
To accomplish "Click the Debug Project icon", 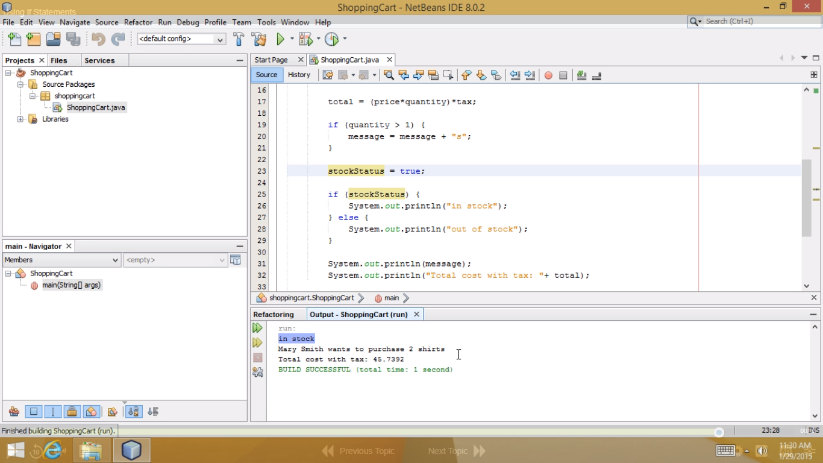I will point(306,39).
